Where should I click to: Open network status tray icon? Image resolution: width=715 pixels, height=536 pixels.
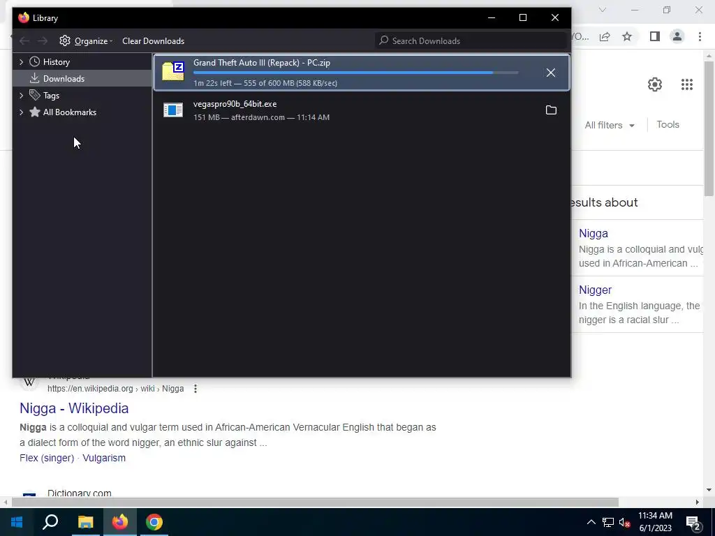[608, 522]
